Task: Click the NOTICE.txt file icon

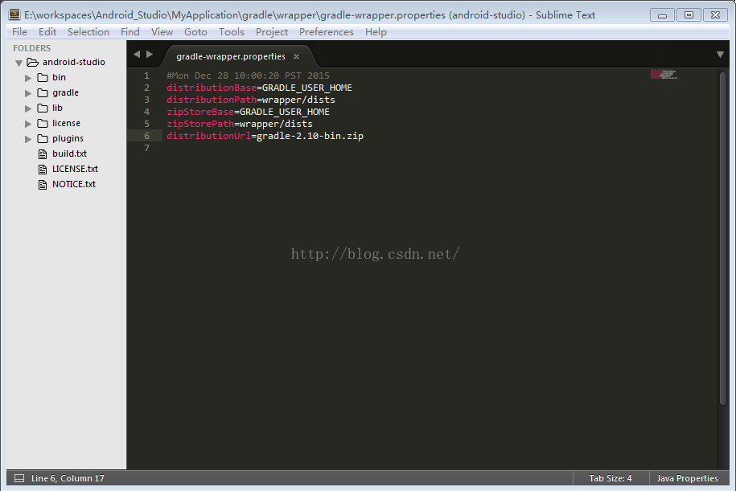Action: (x=43, y=184)
